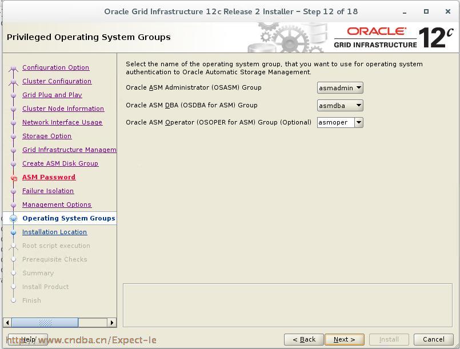Click the Cancel button
The height and width of the screenshot is (349, 460).
click(x=434, y=340)
